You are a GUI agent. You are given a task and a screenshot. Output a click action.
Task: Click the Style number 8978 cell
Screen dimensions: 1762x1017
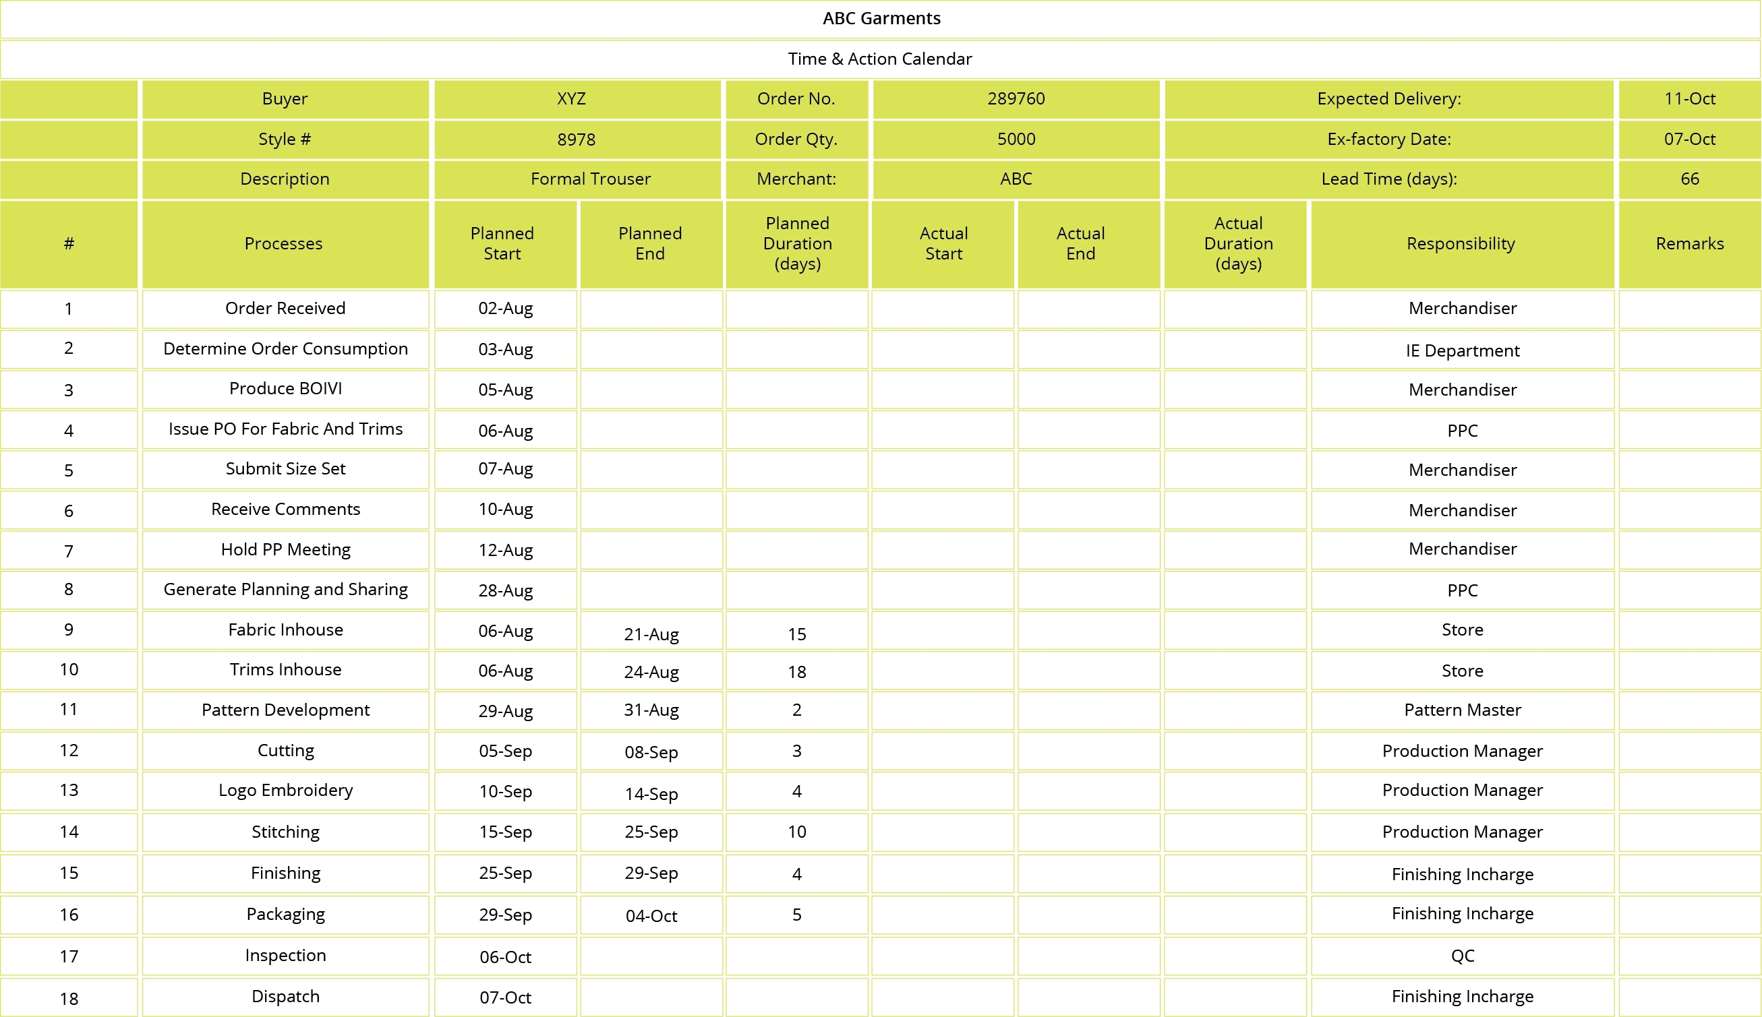pos(577,138)
